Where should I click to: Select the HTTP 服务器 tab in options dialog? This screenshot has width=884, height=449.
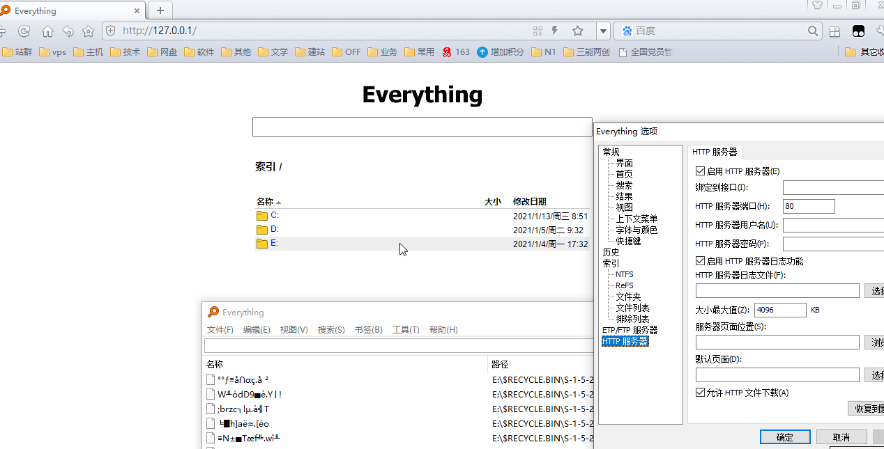pyautogui.click(x=715, y=152)
